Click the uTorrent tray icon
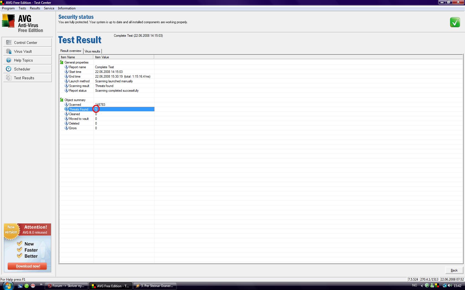The width and height of the screenshot is (465, 290). pos(427,286)
